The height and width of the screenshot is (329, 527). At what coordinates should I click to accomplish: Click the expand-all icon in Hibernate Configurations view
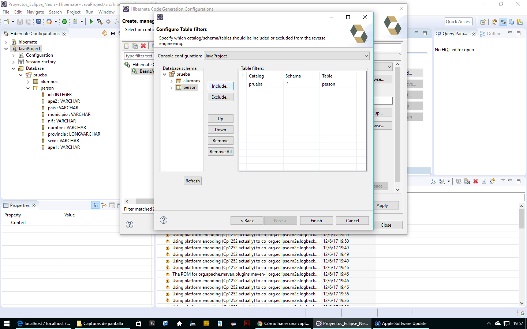pyautogui.click(x=113, y=33)
